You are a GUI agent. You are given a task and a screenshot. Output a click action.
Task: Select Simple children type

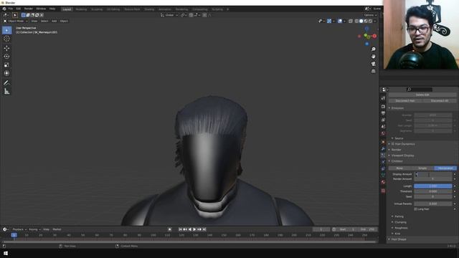click(422, 168)
